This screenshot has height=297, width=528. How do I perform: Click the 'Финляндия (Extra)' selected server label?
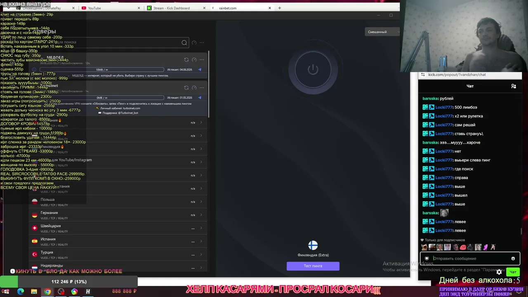click(x=313, y=255)
